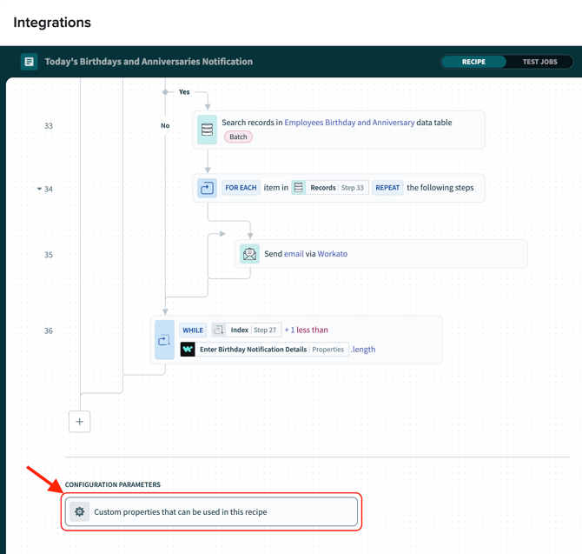Click the data table icon in step 33
Screen dimensions: 582x554
click(x=207, y=129)
